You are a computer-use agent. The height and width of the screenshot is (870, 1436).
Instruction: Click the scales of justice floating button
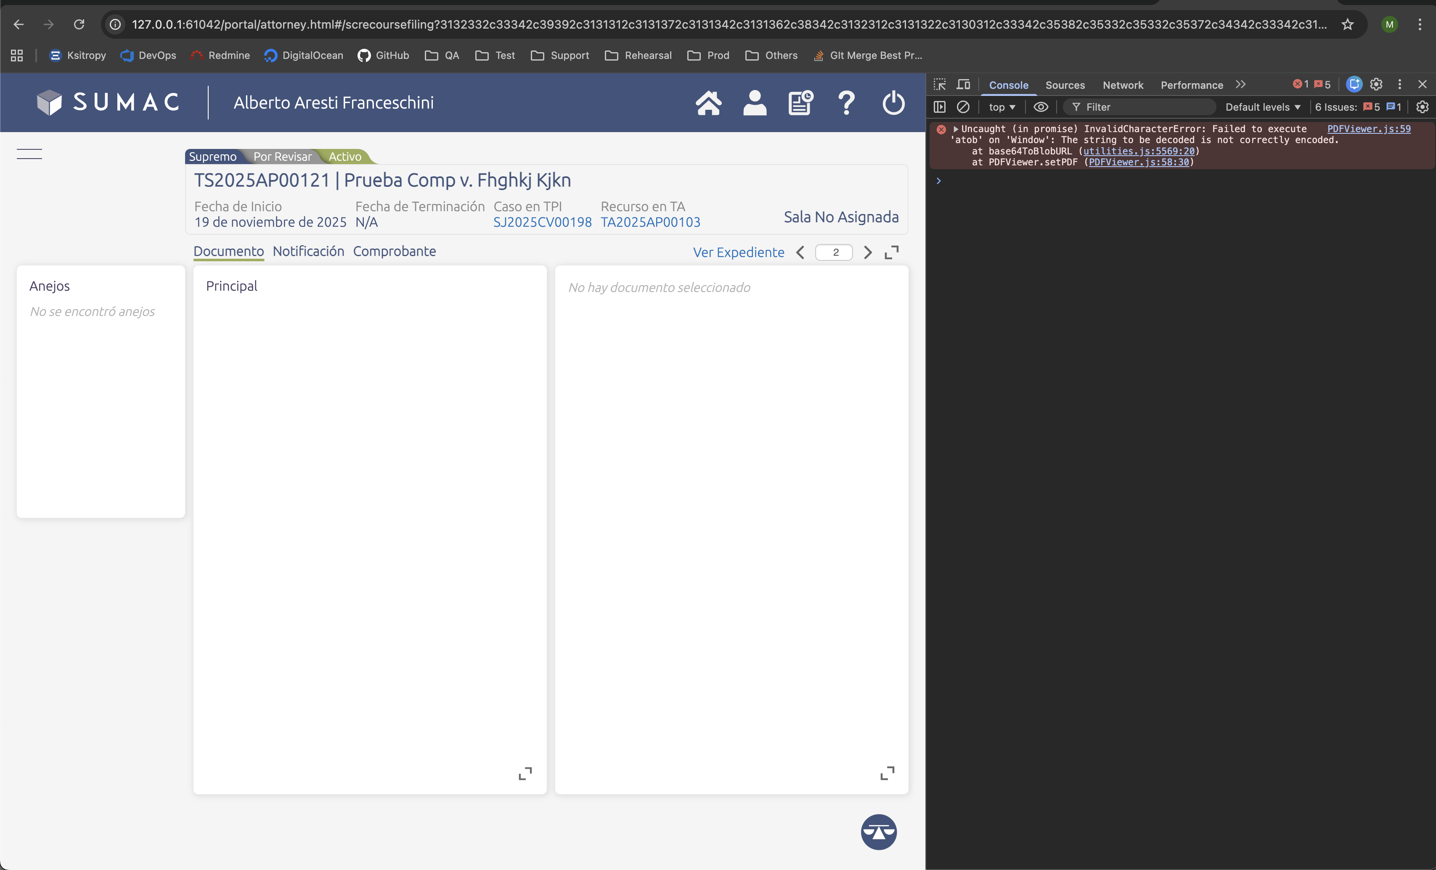878,832
